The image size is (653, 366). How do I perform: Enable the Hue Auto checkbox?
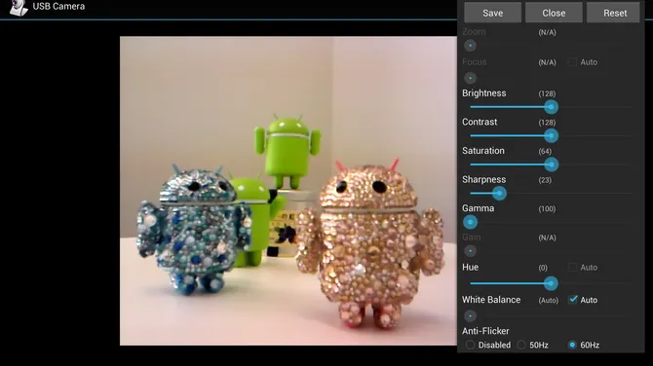573,267
